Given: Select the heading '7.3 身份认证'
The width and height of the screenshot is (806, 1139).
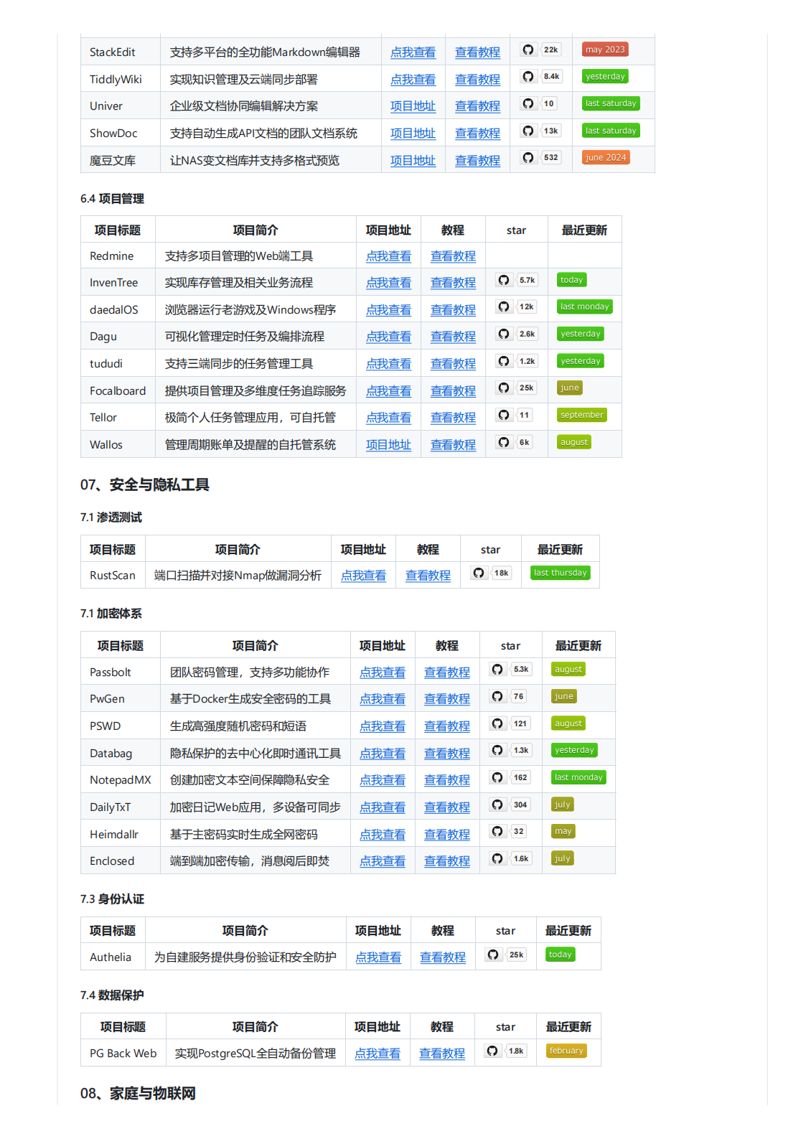Looking at the screenshot, I should point(112,899).
